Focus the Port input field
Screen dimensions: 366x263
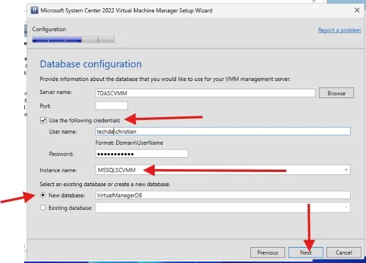[x=112, y=106]
